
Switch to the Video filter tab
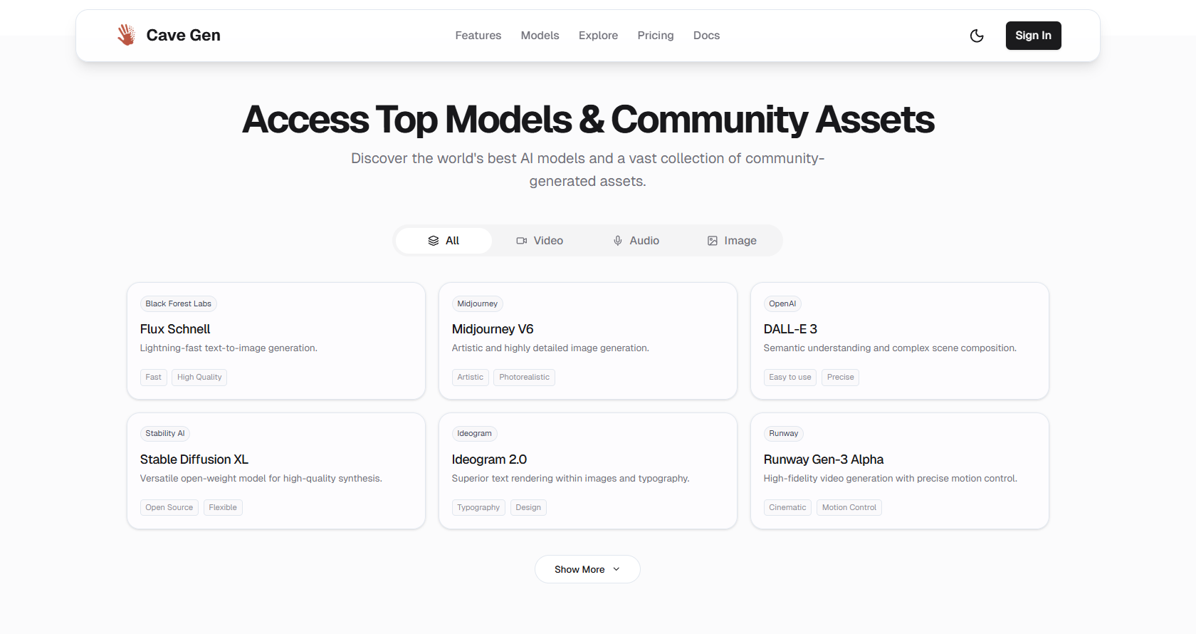(540, 241)
